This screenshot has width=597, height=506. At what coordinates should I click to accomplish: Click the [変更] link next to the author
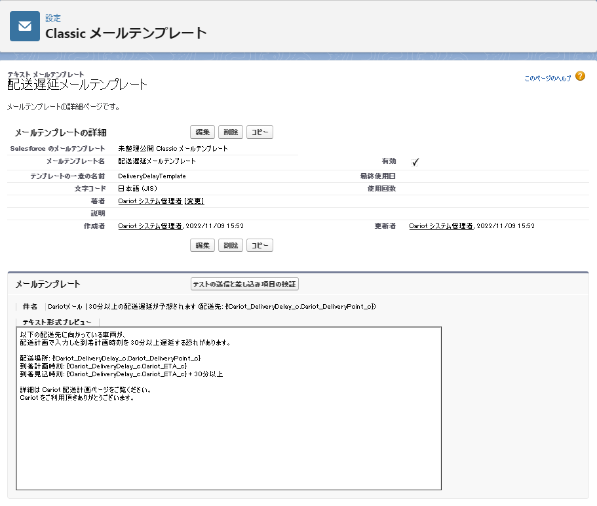(194, 201)
